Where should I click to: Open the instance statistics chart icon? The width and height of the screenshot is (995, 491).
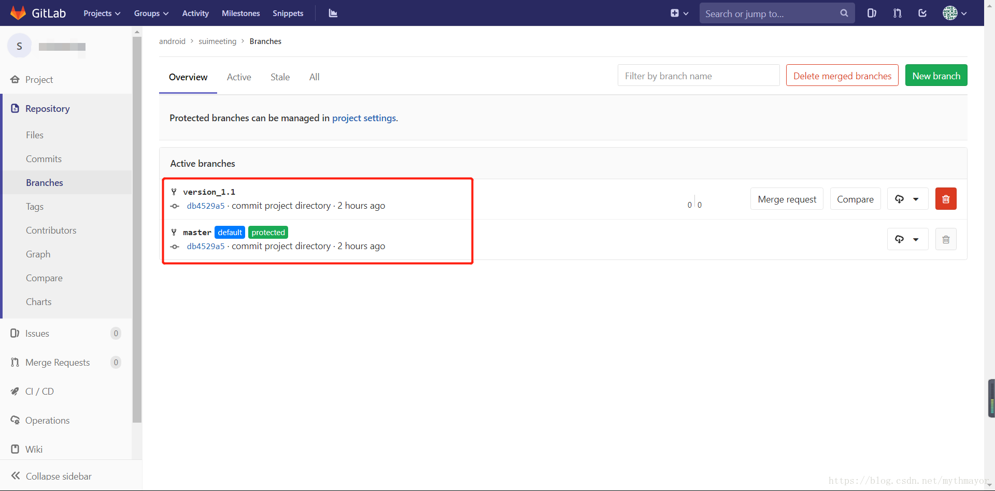(x=333, y=13)
